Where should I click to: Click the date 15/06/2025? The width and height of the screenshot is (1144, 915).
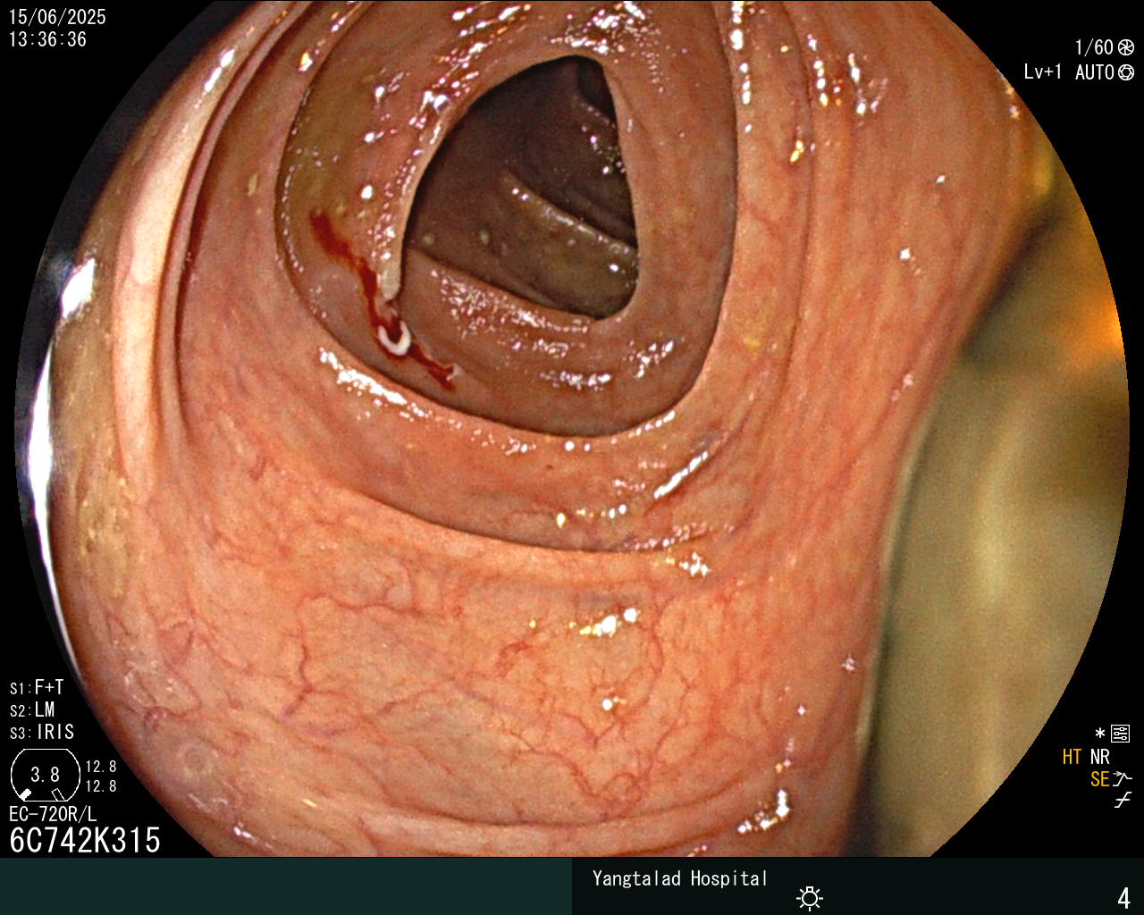point(58,17)
